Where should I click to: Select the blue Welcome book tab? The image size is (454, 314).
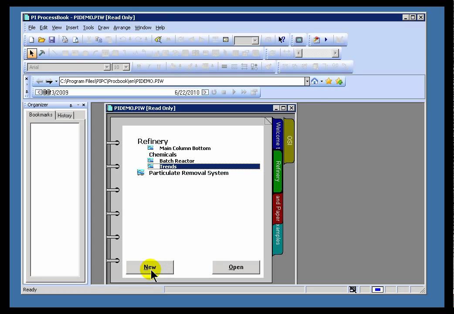(278, 134)
